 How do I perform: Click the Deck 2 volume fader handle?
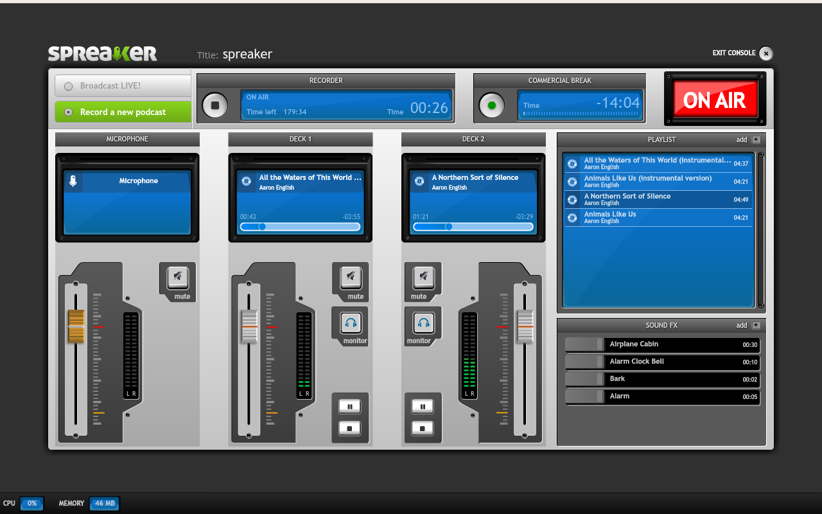(525, 326)
